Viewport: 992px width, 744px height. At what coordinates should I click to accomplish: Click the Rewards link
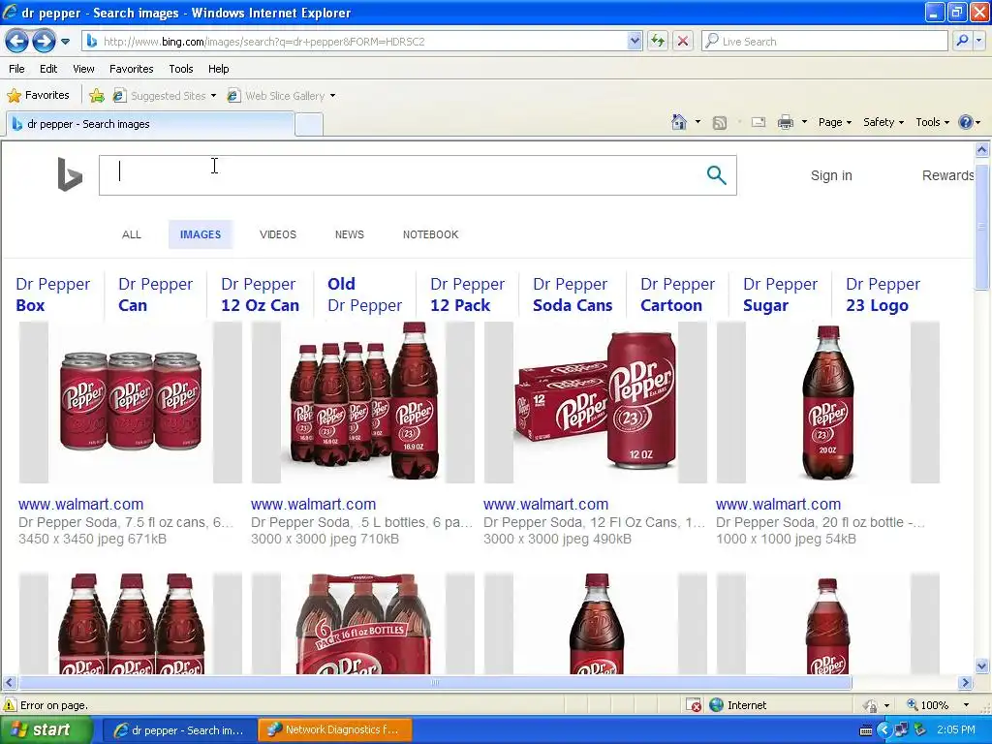click(947, 175)
